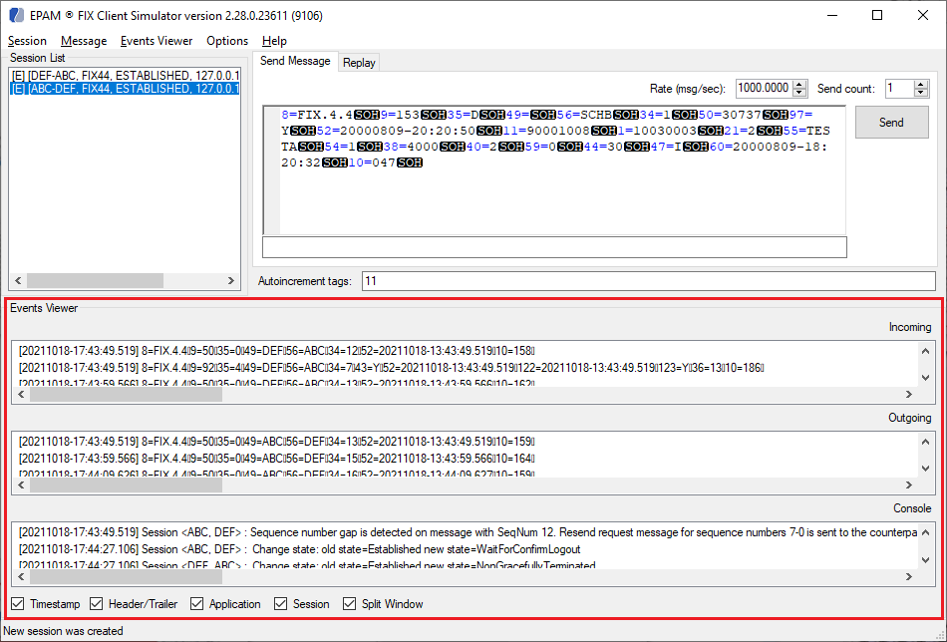This screenshot has height=642, width=947.
Task: Click the Outgoing pane horizontal scrollbar thumb
Action: click(x=127, y=484)
